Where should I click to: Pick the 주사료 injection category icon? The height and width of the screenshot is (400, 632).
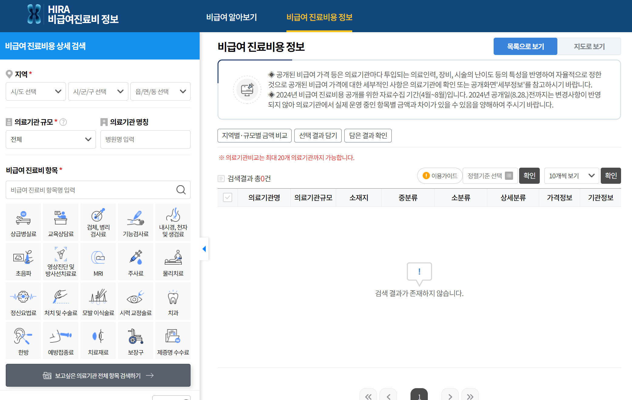pos(136,262)
